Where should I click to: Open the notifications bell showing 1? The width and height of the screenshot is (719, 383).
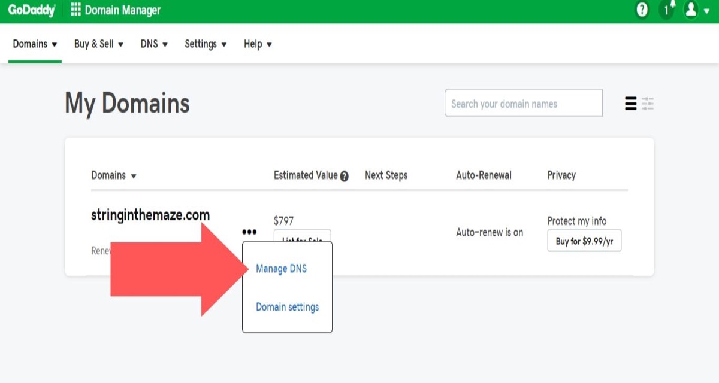coord(667,10)
